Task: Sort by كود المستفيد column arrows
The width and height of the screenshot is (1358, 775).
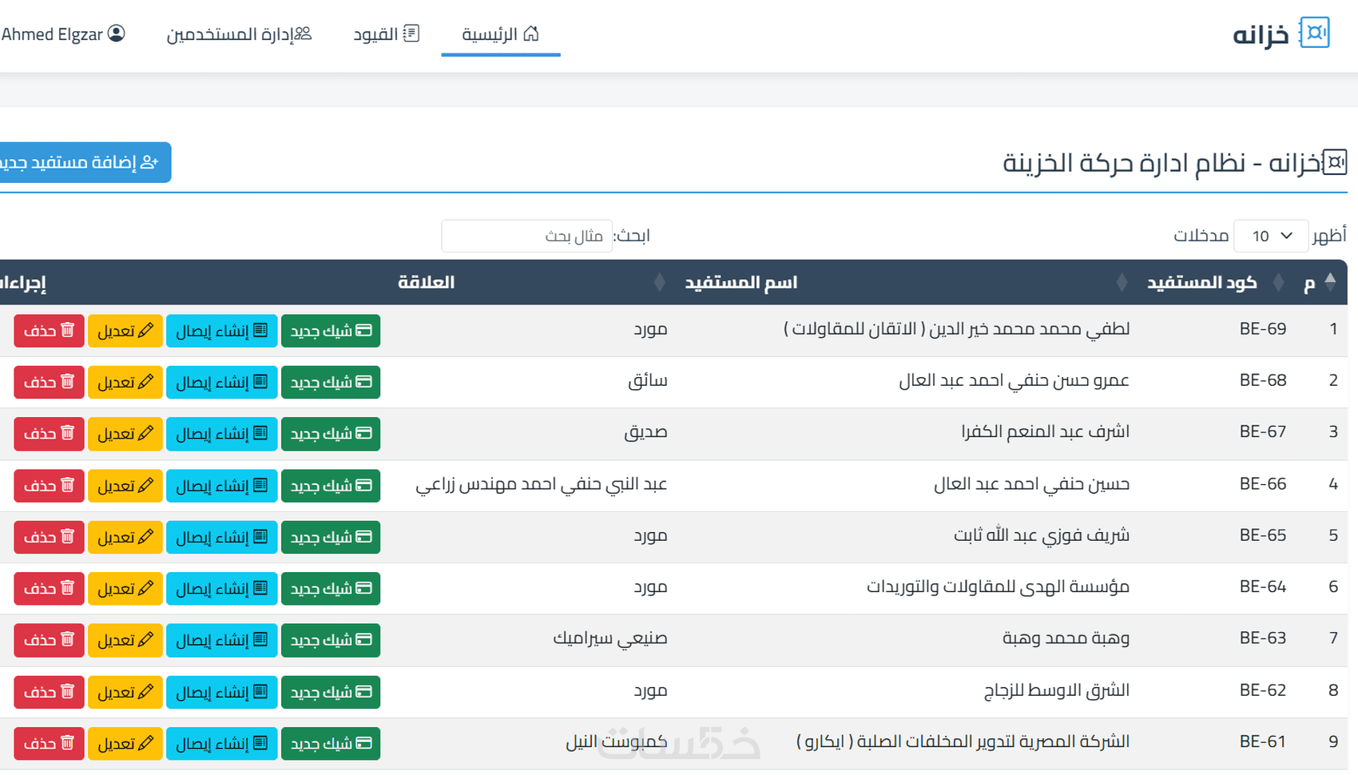Action: click(1279, 282)
